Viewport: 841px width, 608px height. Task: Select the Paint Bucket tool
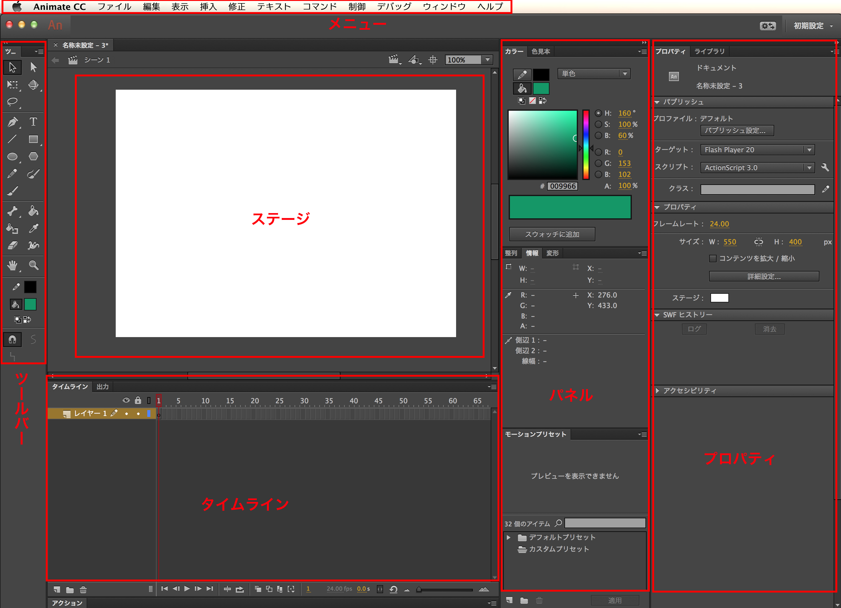33,211
